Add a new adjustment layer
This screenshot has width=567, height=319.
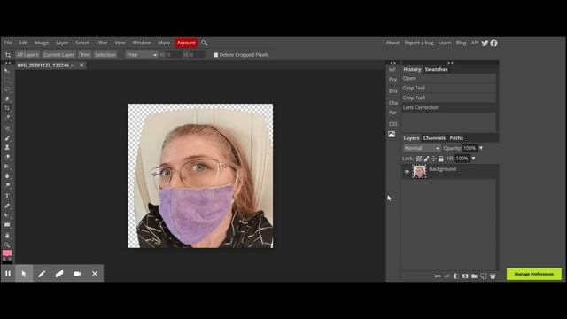click(456, 276)
